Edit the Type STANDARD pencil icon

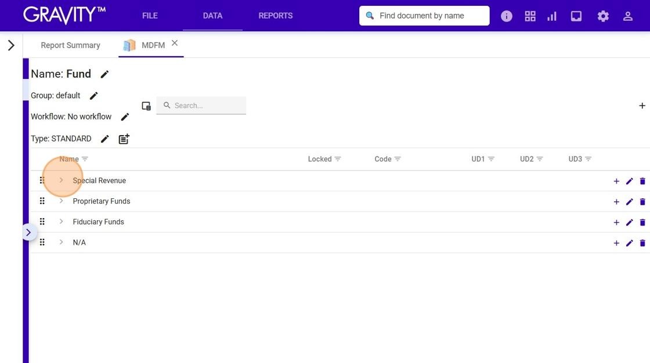coord(105,139)
